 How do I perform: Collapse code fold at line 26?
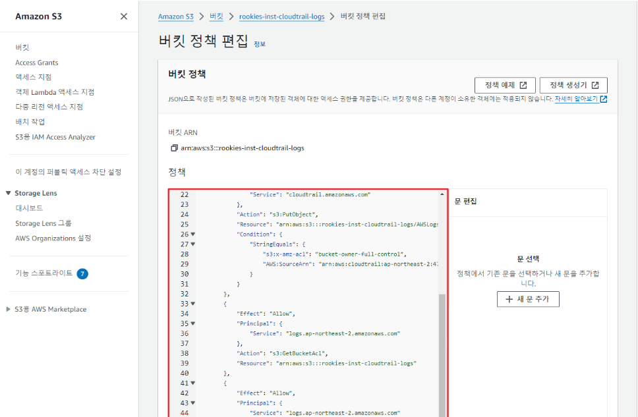pyautogui.click(x=193, y=235)
